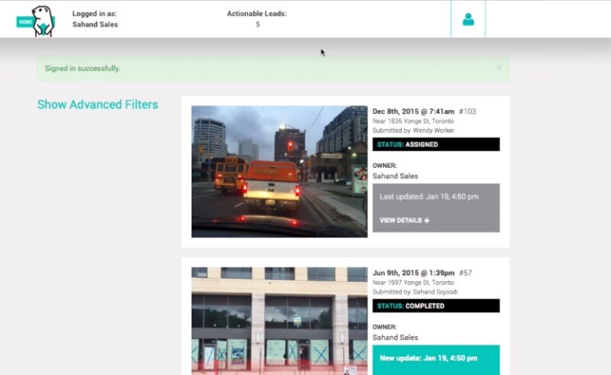Screen dimensions: 611x375
Task: Expand Show Advanced Filters
Action: 98,105
